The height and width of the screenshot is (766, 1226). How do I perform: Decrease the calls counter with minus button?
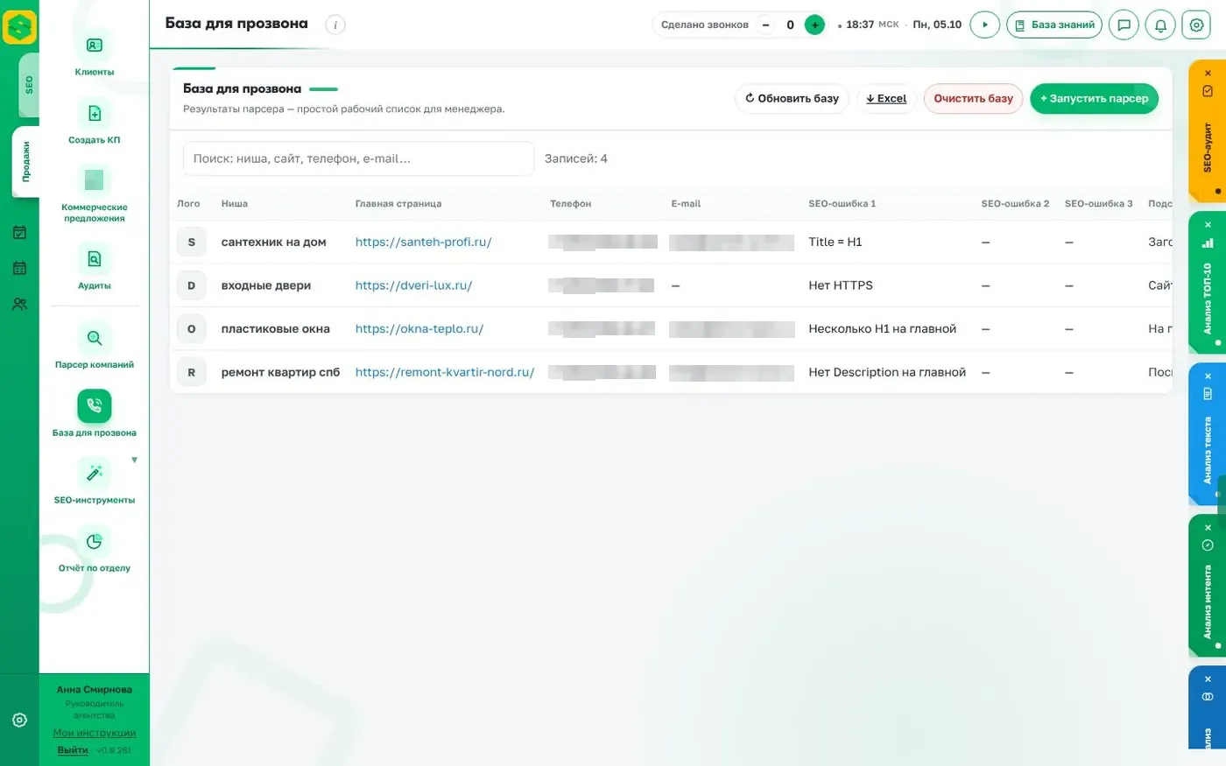tap(766, 25)
